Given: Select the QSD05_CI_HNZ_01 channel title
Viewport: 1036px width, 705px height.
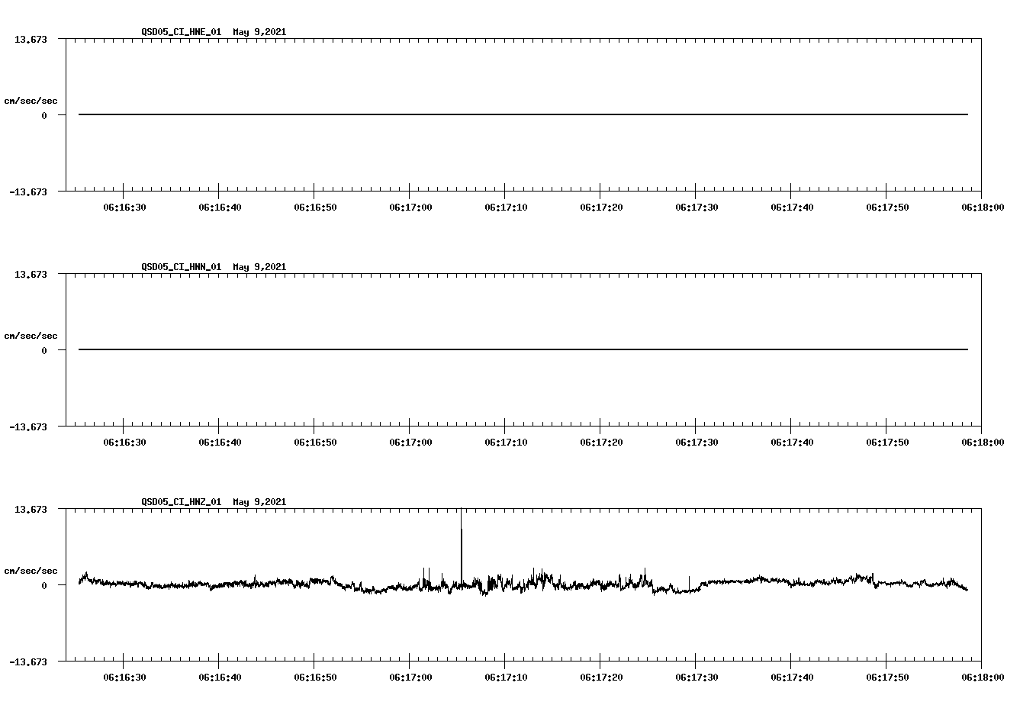Looking at the screenshot, I should click(182, 502).
